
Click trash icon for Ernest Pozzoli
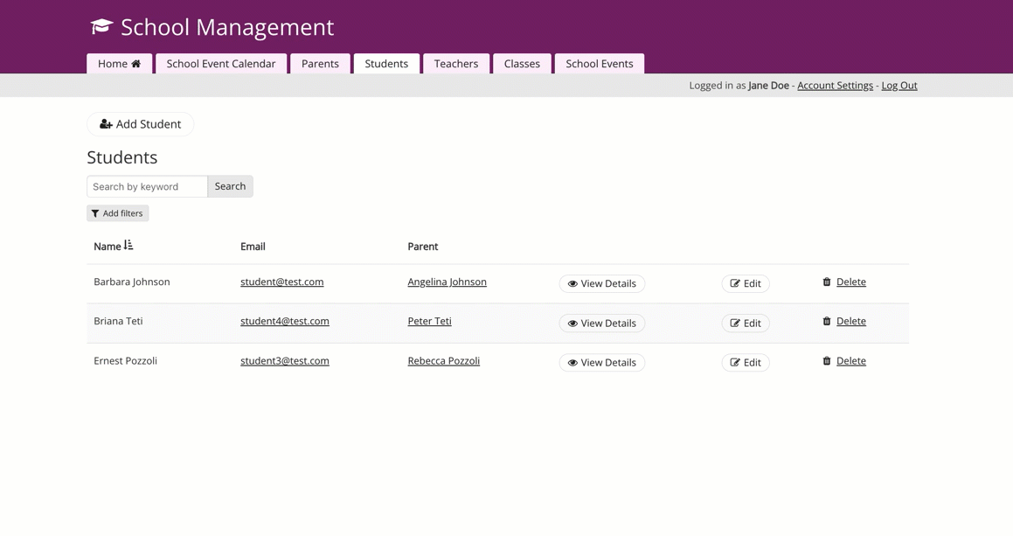coord(827,360)
